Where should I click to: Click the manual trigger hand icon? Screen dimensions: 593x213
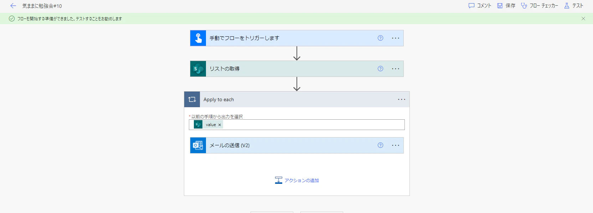pyautogui.click(x=198, y=38)
